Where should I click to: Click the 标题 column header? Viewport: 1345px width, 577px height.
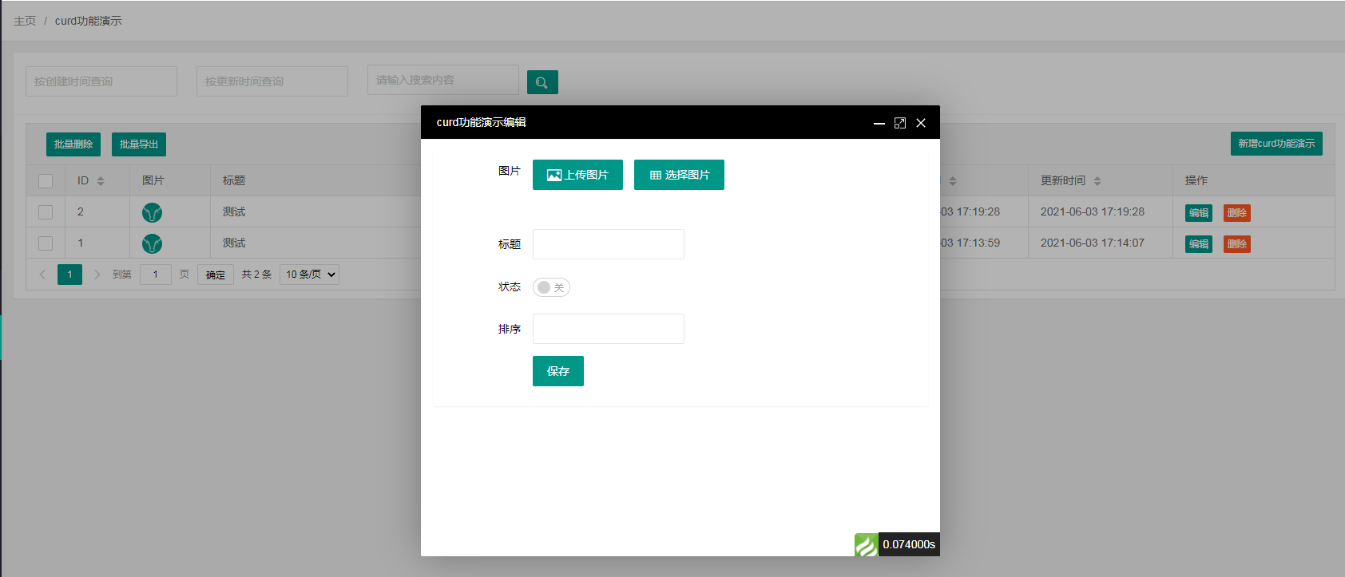click(x=234, y=181)
